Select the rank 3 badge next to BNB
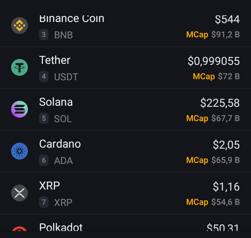Image resolution: width=251 pixels, height=238 pixels. pyautogui.click(x=44, y=35)
